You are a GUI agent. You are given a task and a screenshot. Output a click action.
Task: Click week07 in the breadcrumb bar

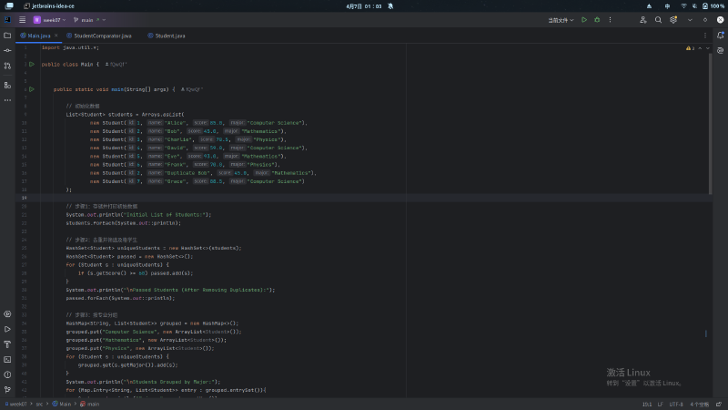click(x=15, y=404)
